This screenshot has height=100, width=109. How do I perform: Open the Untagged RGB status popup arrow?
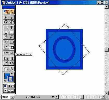coord(53,97)
